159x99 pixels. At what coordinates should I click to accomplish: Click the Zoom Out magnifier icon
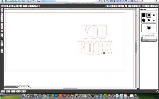pos(32,6)
